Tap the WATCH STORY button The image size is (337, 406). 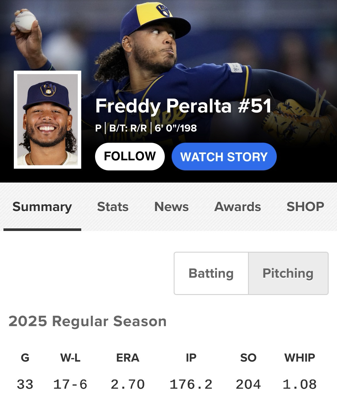tap(224, 157)
